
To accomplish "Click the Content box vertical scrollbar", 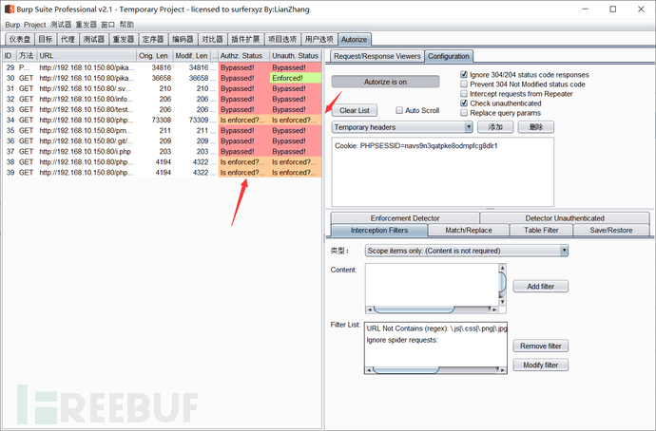I will pyautogui.click(x=503, y=285).
